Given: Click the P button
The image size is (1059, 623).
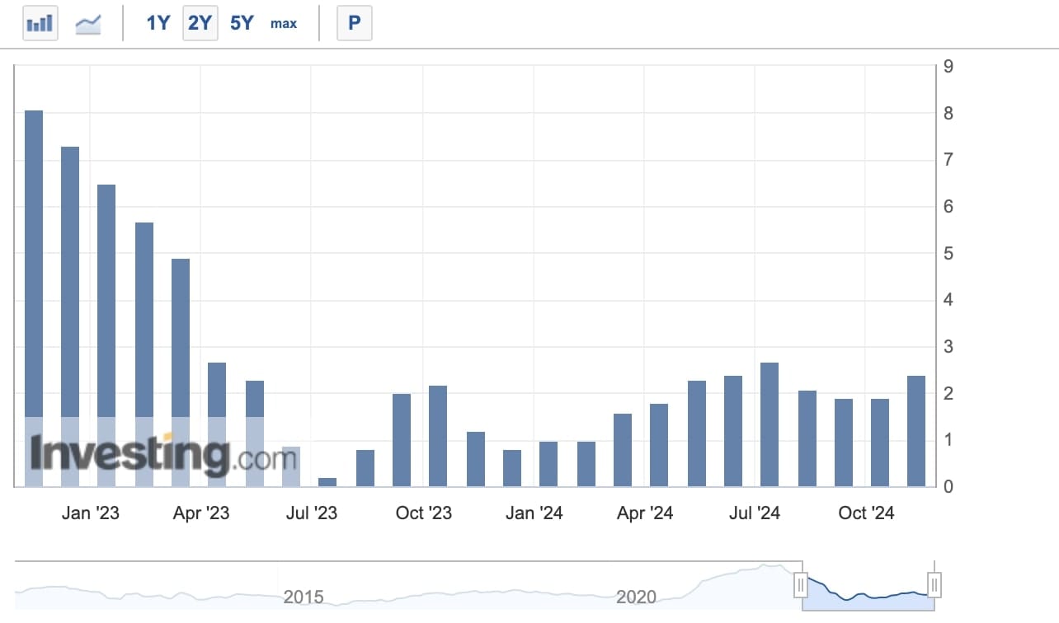Looking at the screenshot, I should (355, 22).
